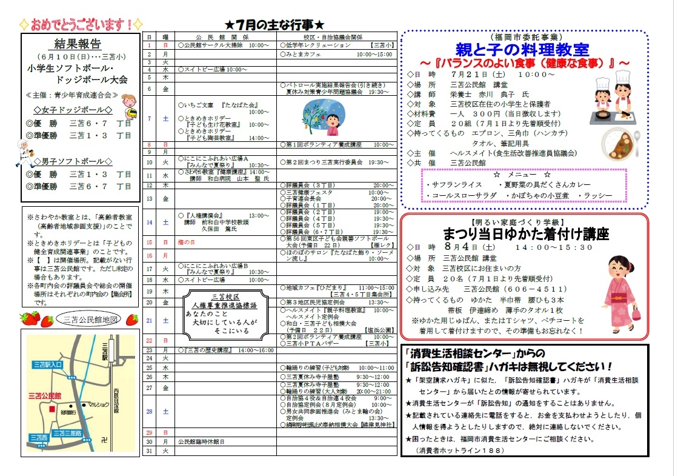Viewport: 698px width, 476px height.
Task: Click the "三苫駅入口" map label
Action: (x=48, y=364)
